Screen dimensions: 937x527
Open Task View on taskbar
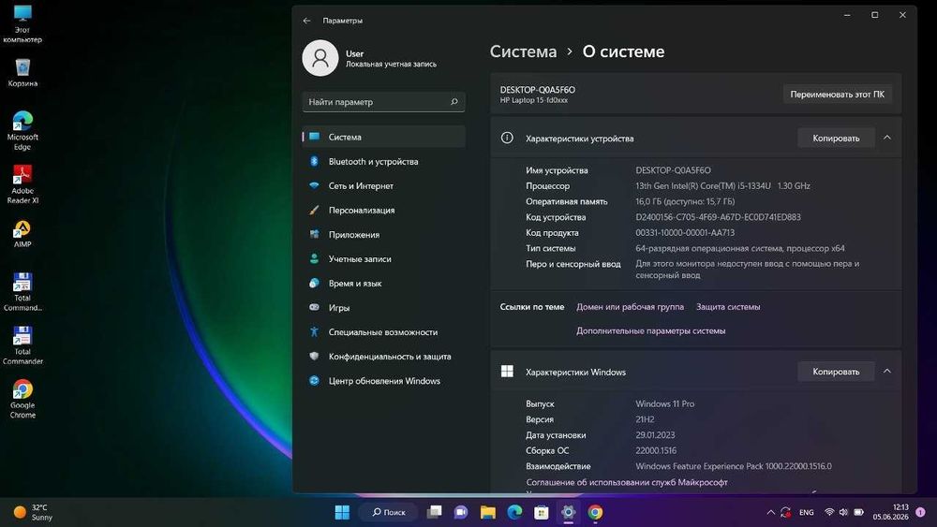pyautogui.click(x=435, y=512)
